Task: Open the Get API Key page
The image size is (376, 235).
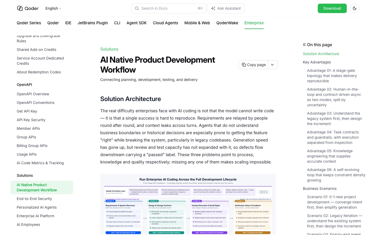Action: point(27,111)
